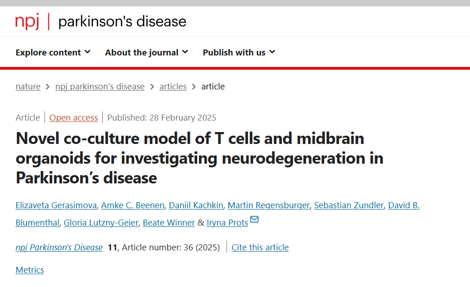Go to the nature breadcrumb link
Screen dimensions: 470x287
28,86
